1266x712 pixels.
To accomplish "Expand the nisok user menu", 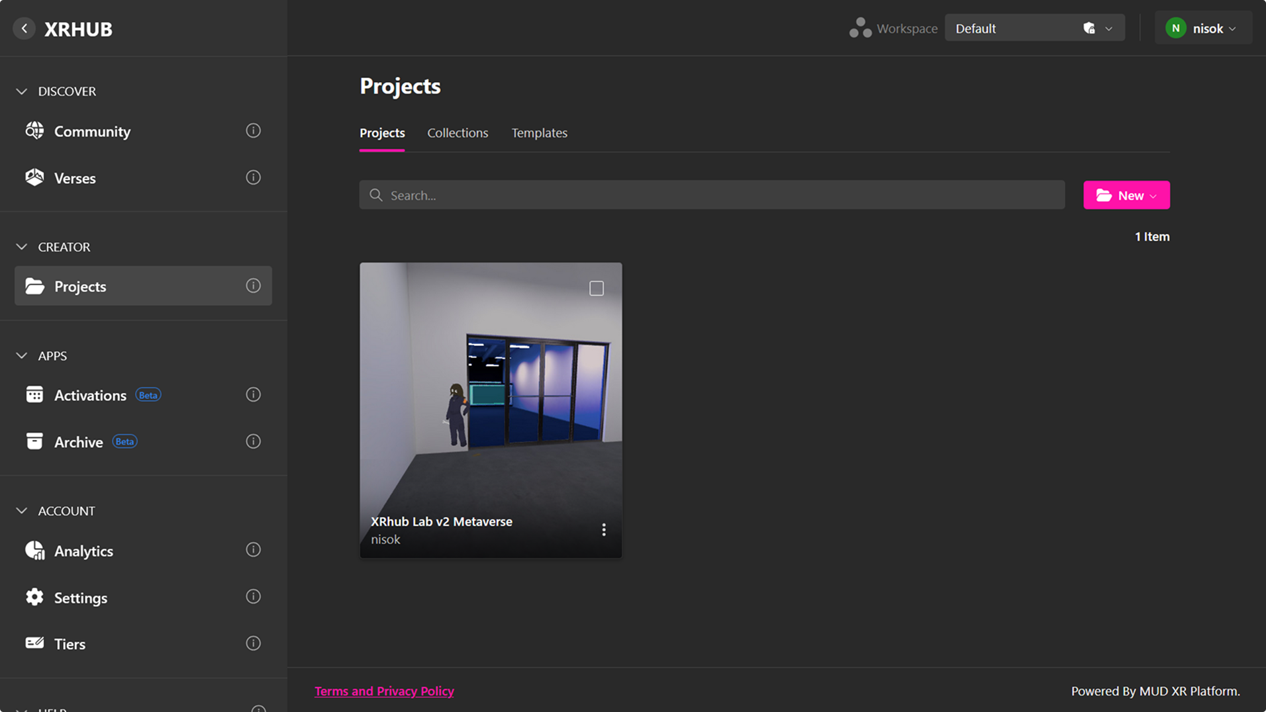I will (x=1203, y=28).
